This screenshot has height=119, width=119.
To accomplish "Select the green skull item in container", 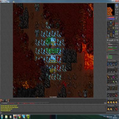I will point(114,82).
